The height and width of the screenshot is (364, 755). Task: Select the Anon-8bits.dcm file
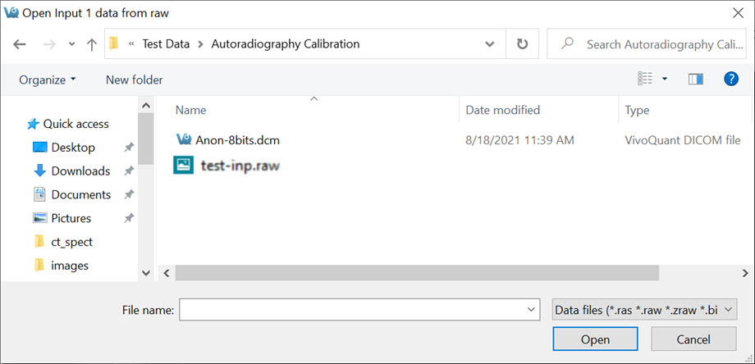[x=237, y=140]
